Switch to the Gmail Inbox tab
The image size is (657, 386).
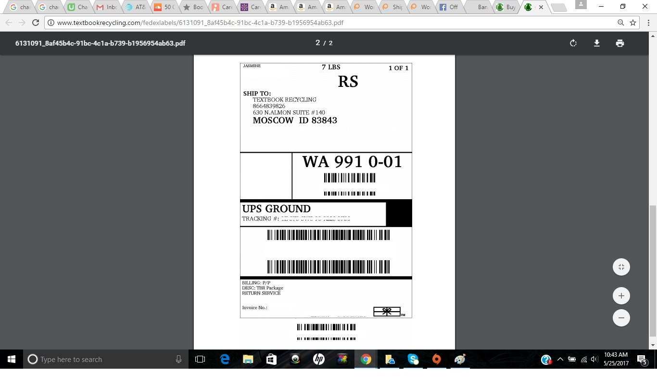point(107,7)
